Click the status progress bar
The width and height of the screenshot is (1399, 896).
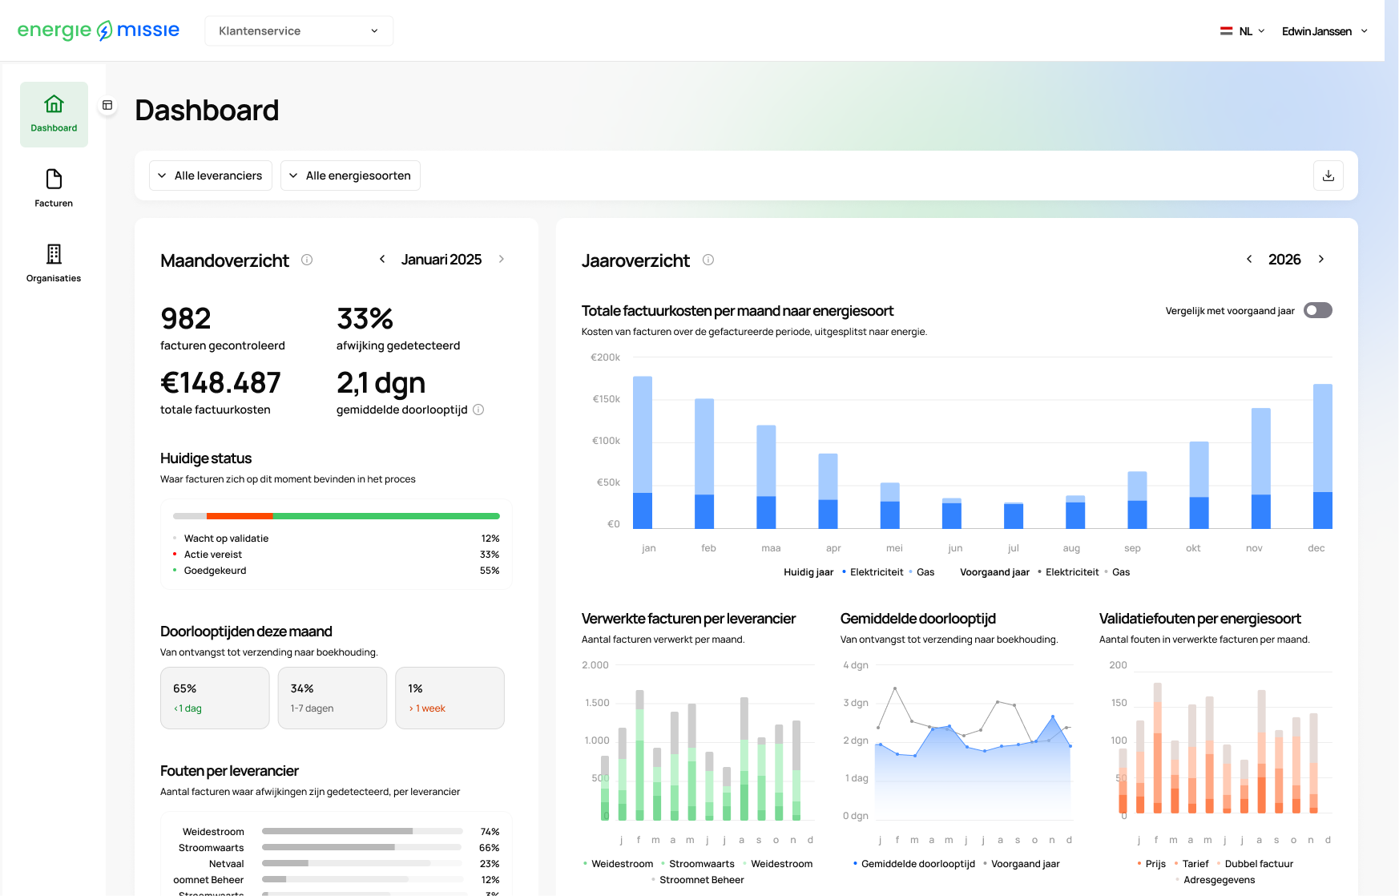[x=337, y=516]
